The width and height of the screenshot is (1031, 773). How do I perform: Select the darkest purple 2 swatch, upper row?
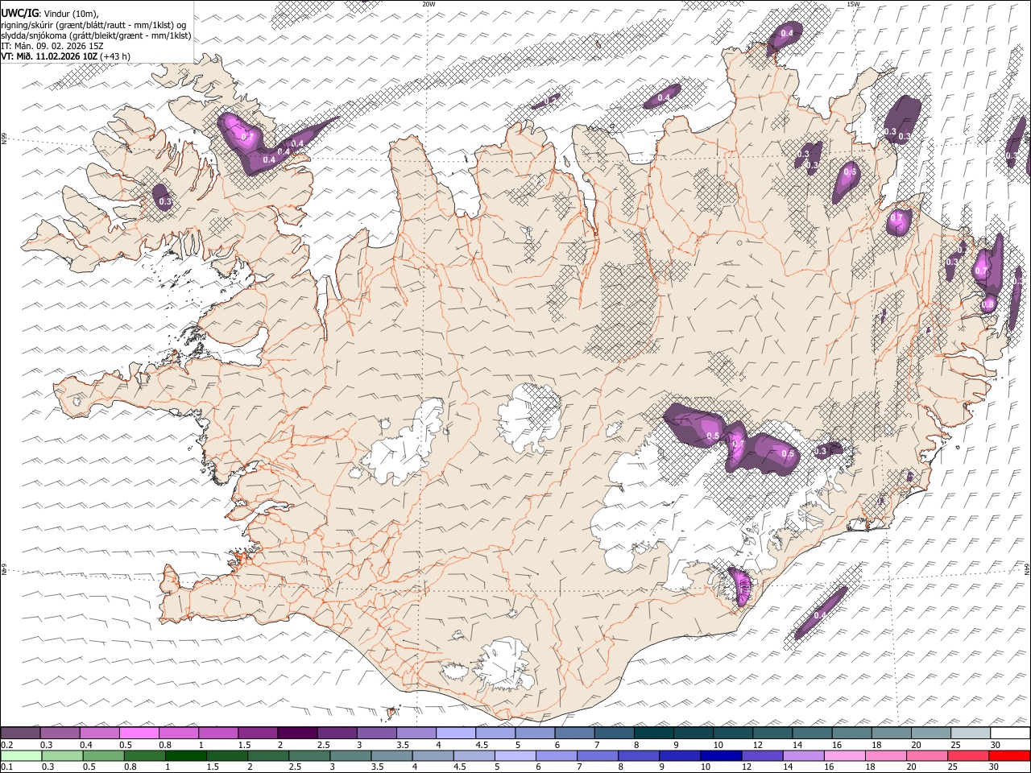(x=297, y=733)
